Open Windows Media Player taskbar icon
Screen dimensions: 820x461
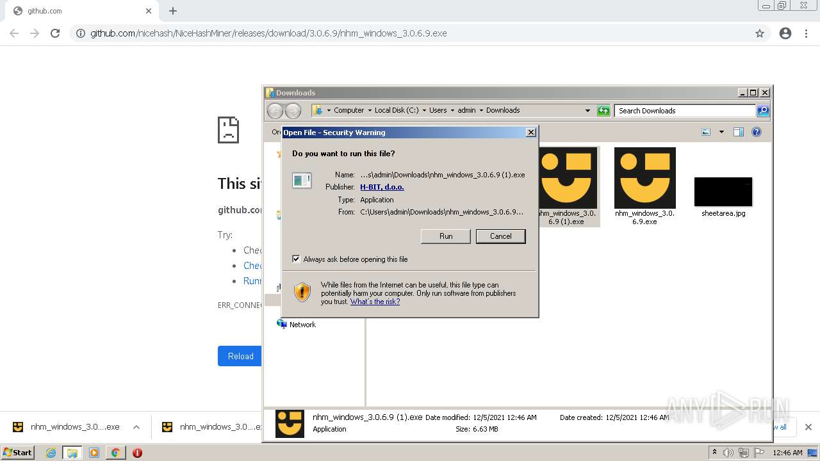[x=94, y=453]
